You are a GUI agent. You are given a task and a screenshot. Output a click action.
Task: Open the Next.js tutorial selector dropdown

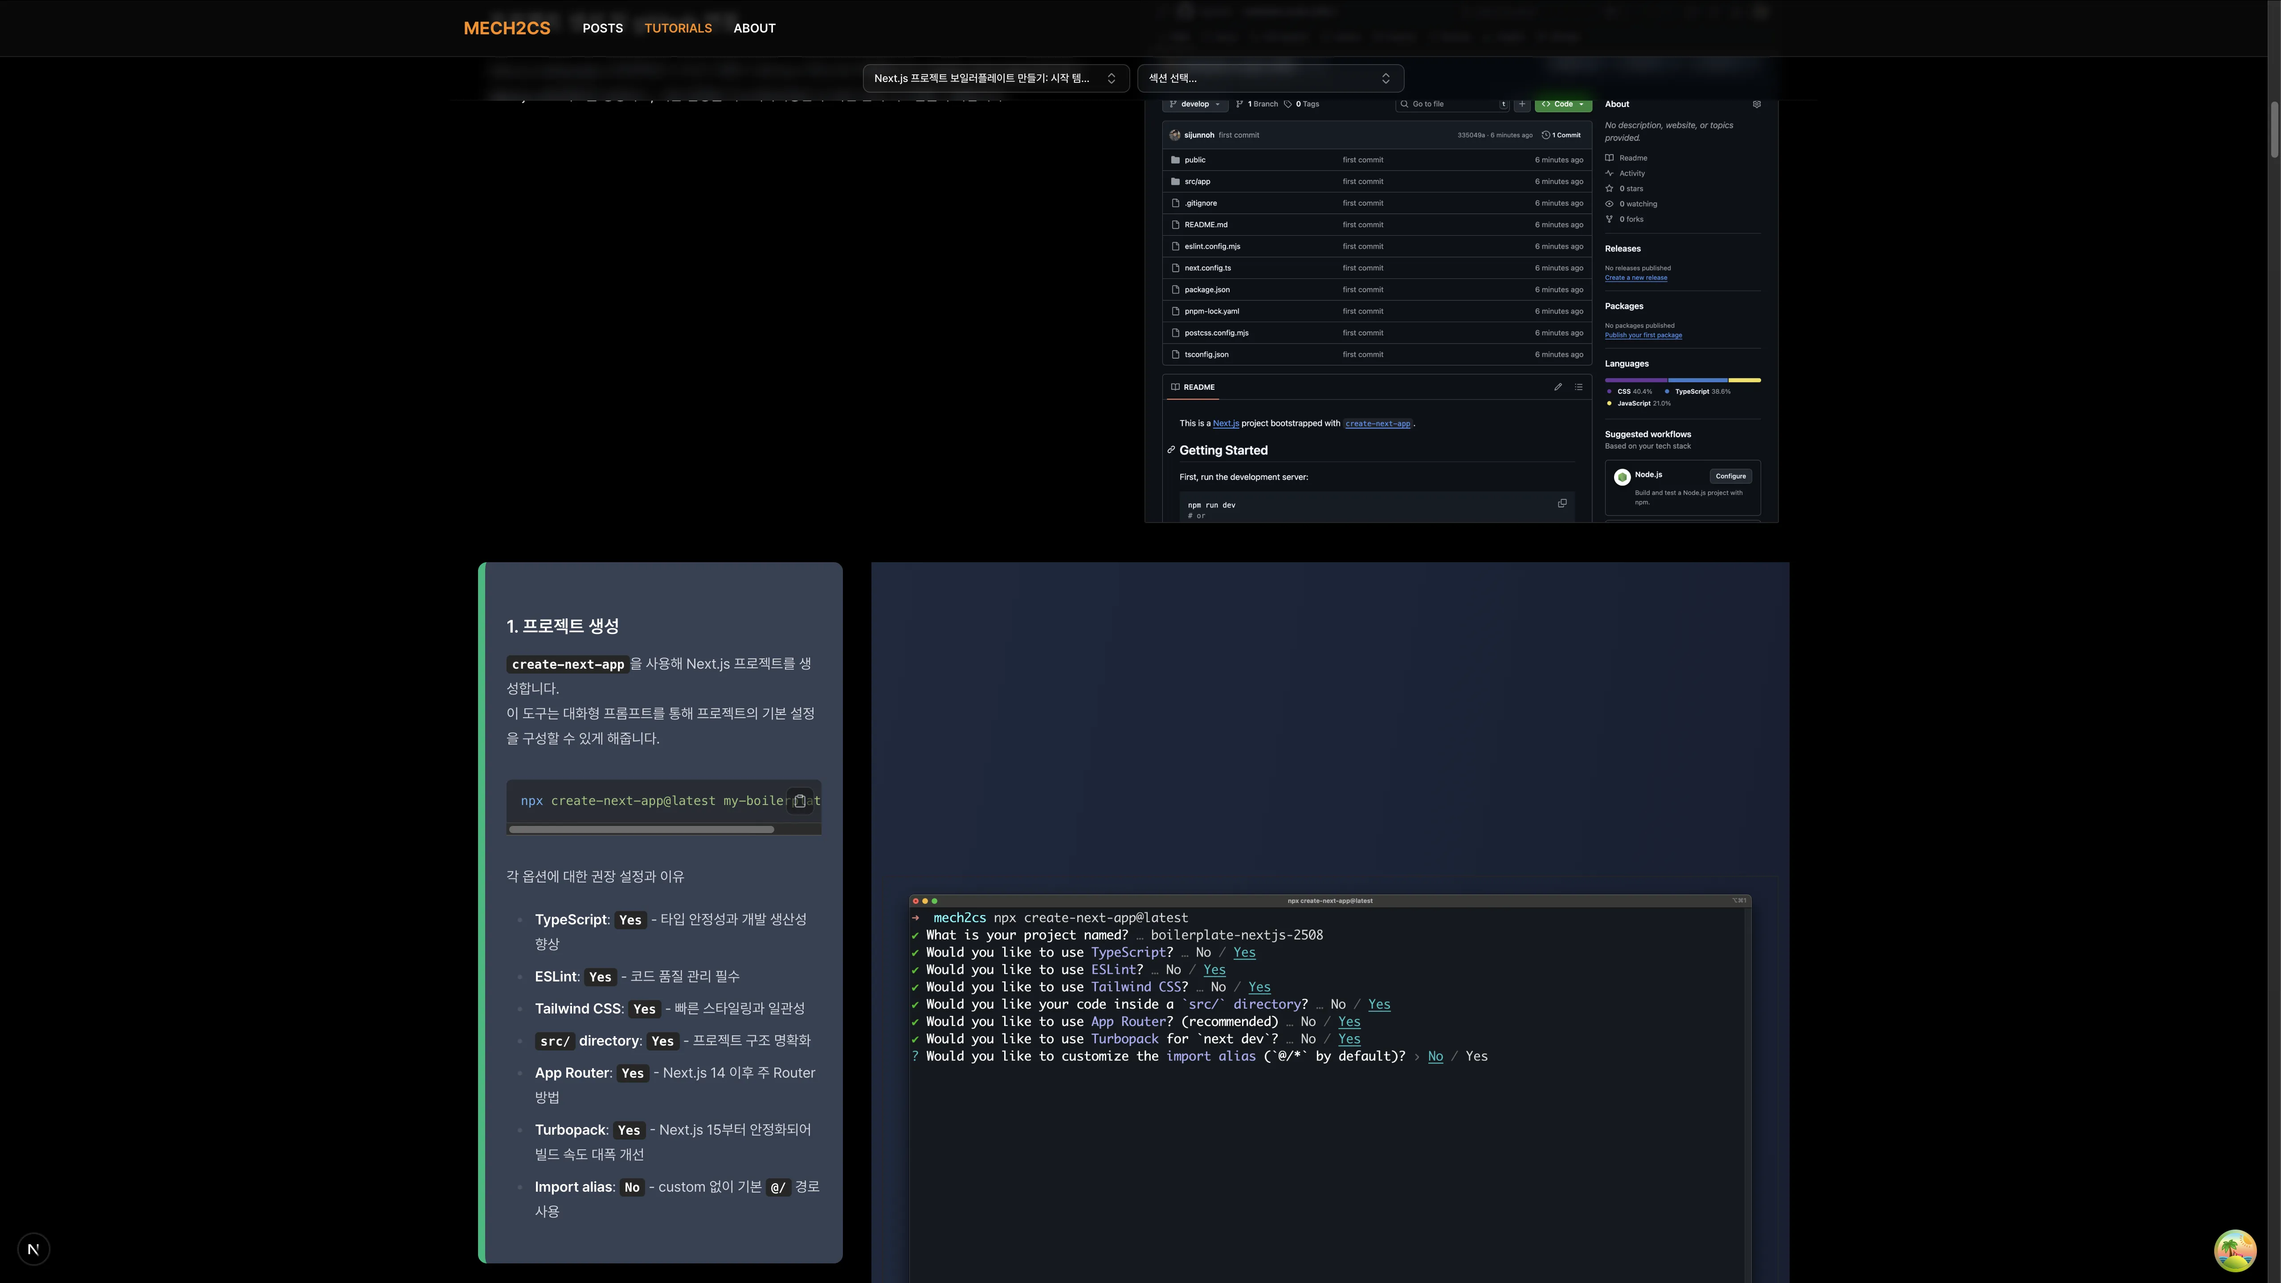[x=995, y=78]
